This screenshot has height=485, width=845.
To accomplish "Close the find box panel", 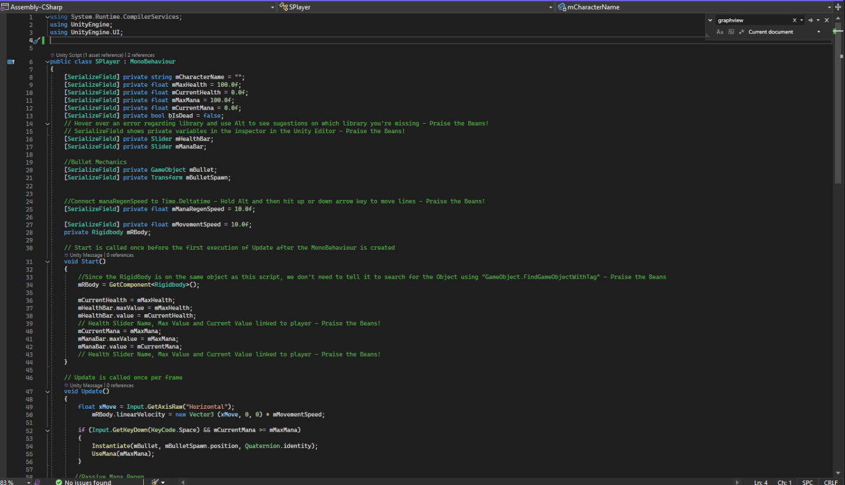I will click(x=827, y=20).
